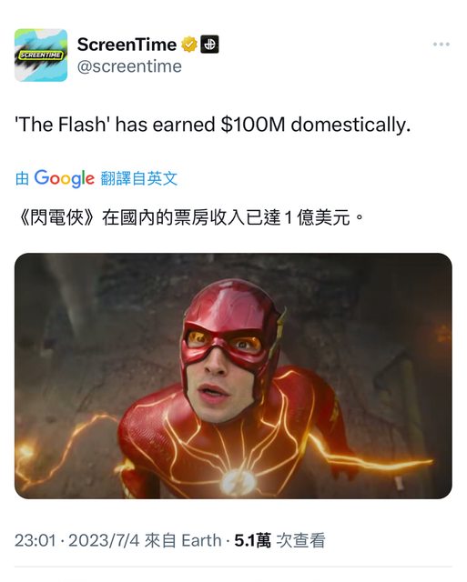467x582 pixels.
Task: Click the 由 character before Google
Action: [x=22, y=178]
